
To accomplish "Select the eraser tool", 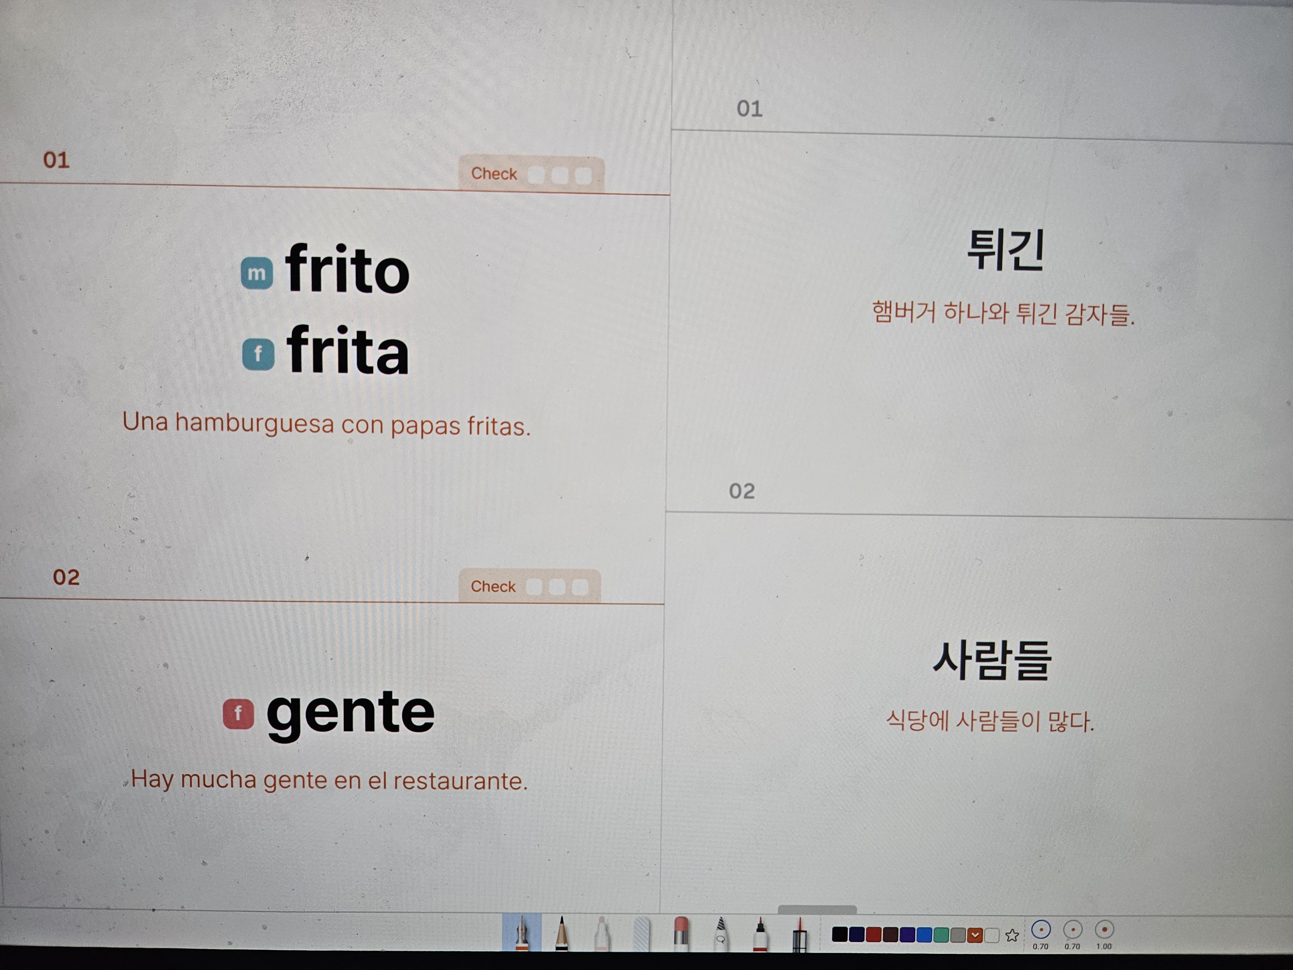I will [x=681, y=934].
